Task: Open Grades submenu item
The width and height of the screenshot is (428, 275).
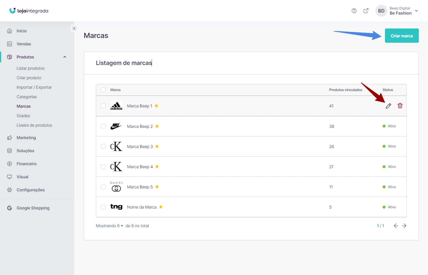Action: click(23, 116)
